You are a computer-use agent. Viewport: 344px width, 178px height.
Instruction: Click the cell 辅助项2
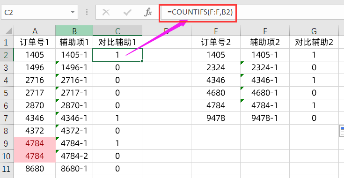265,42
